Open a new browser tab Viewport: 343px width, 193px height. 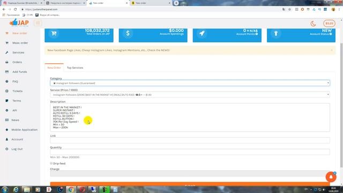(176, 3)
